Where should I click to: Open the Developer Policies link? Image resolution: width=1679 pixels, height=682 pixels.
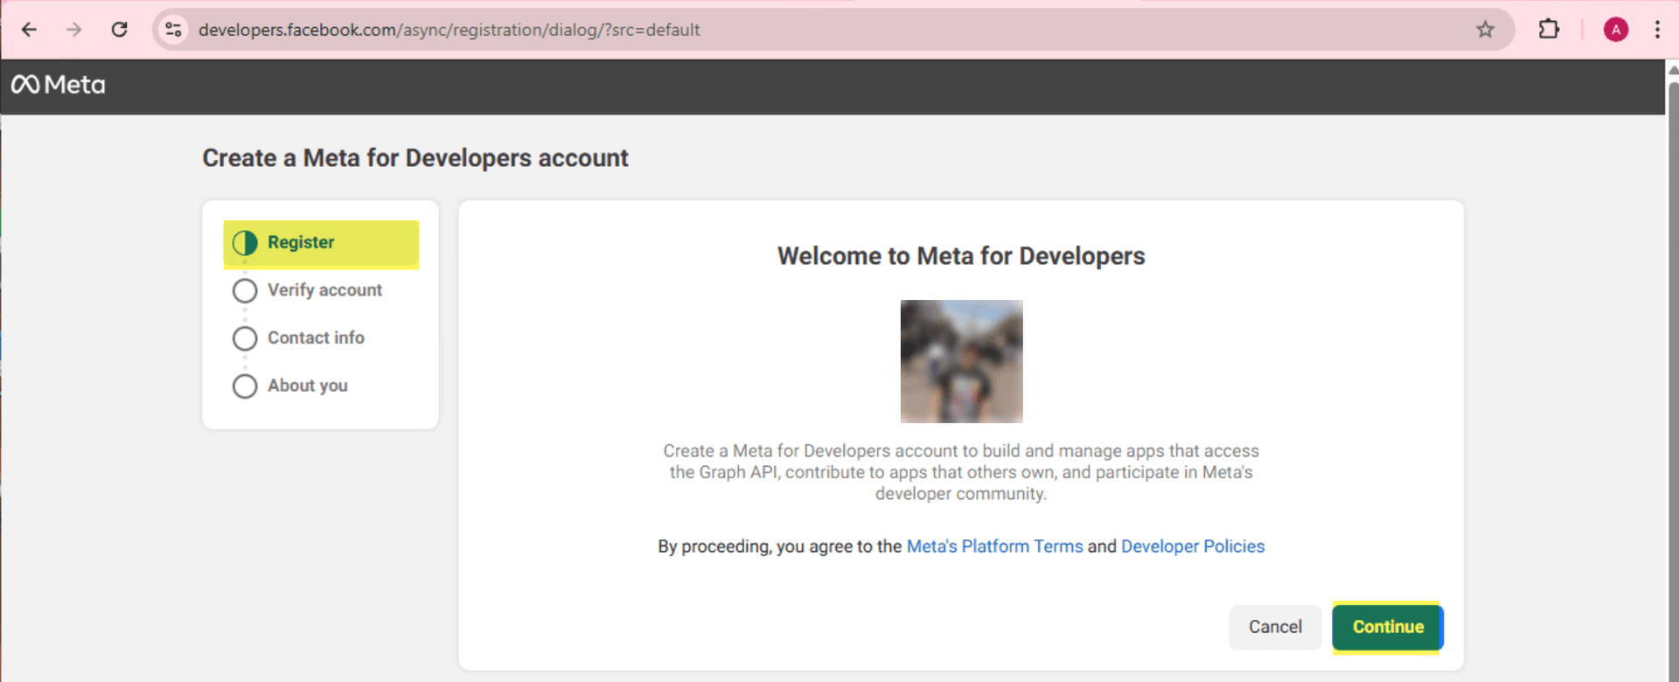1193,546
